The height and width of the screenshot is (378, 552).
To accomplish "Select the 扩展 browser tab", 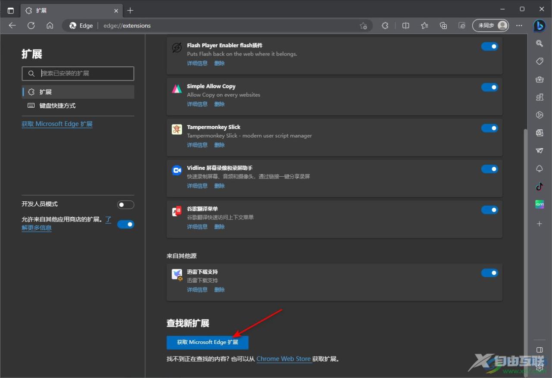I will (72, 10).
